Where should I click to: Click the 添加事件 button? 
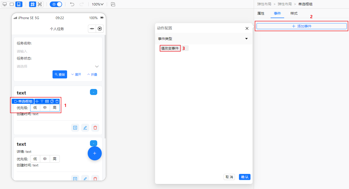[x=302, y=26]
